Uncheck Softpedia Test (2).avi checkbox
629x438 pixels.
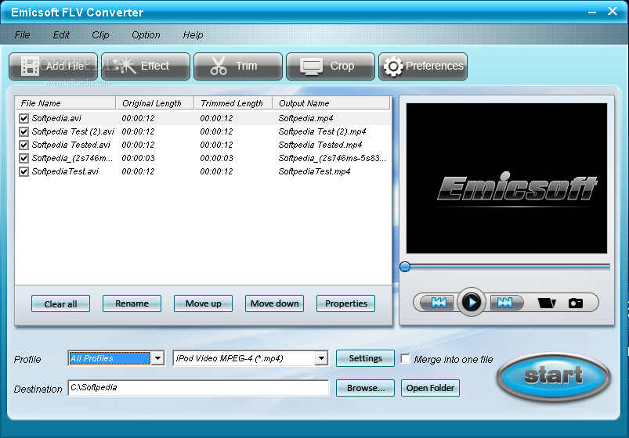(23, 132)
